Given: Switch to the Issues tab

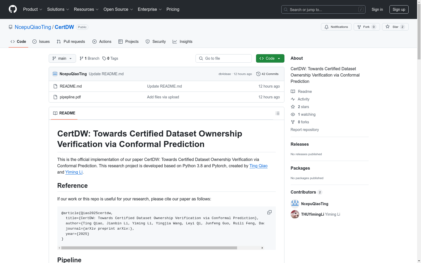Looking at the screenshot, I should tap(41, 42).
